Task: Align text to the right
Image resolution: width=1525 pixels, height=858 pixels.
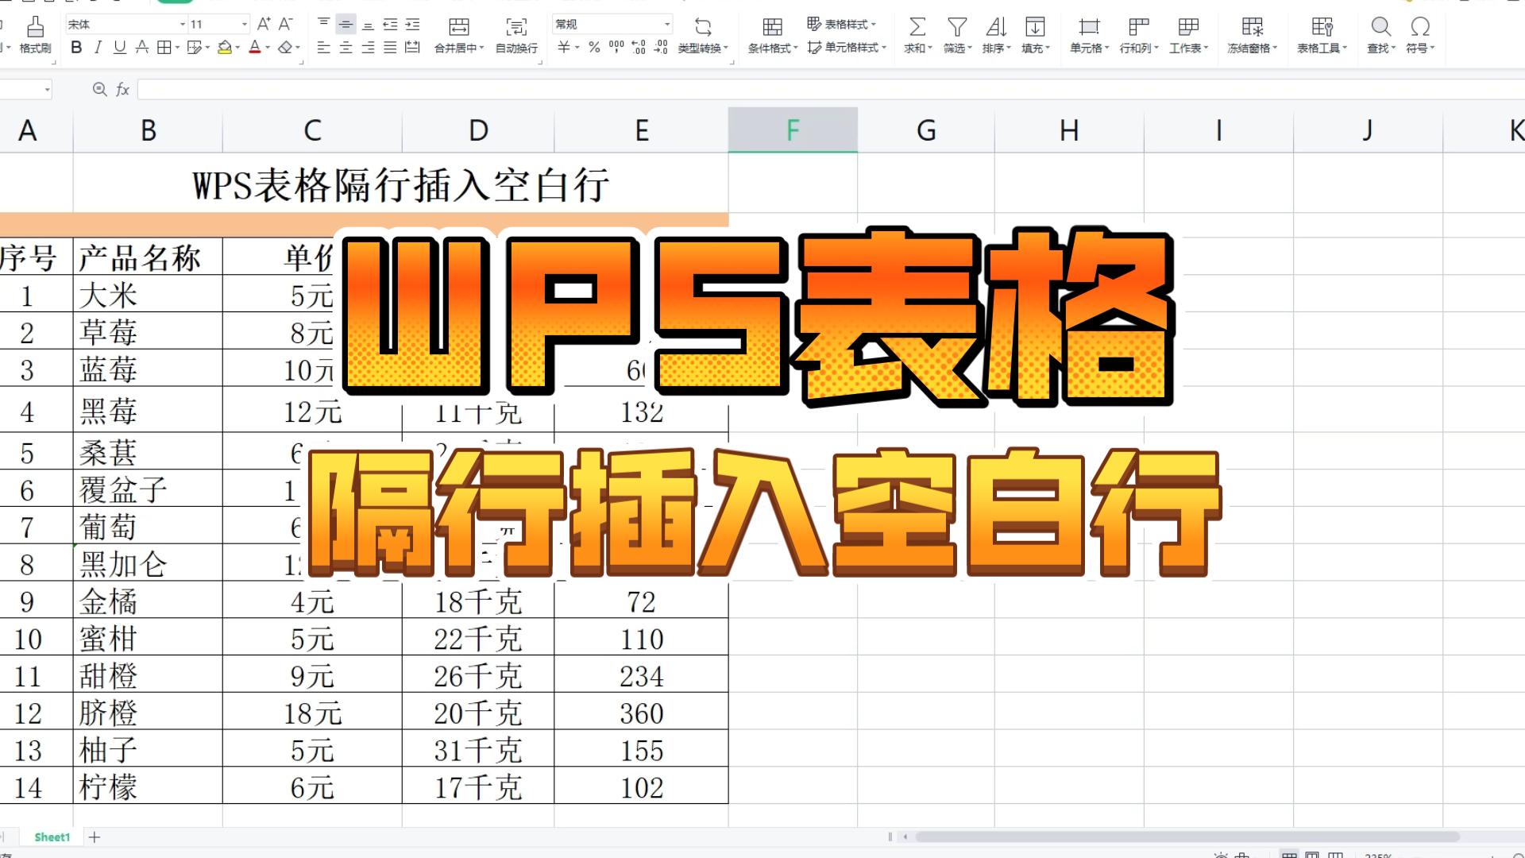Action: click(x=368, y=48)
